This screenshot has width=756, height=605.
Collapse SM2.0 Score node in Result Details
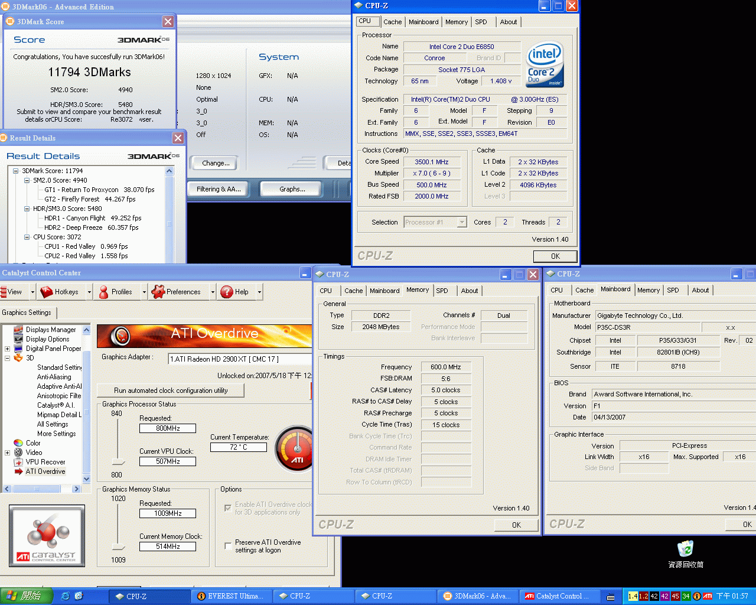point(27,180)
